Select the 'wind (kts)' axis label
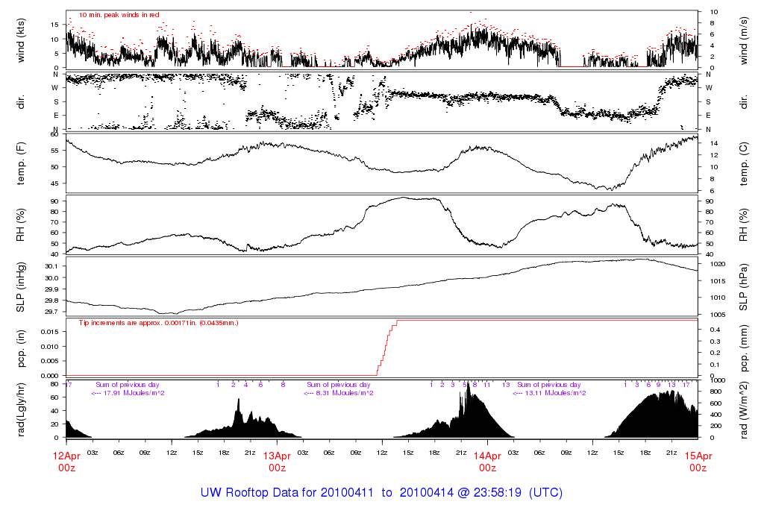 [x=20, y=40]
